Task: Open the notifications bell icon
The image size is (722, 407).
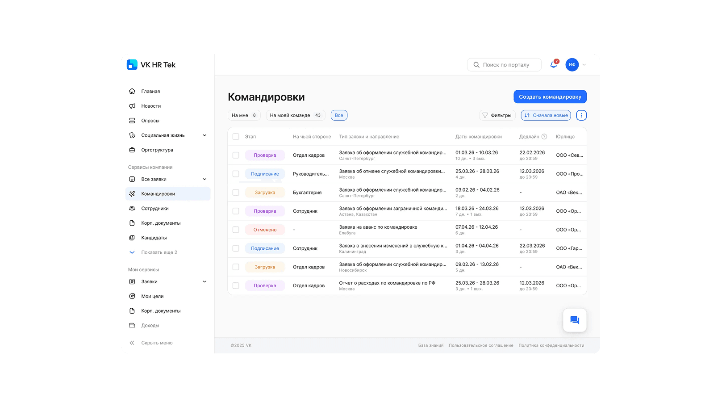Action: pos(554,65)
